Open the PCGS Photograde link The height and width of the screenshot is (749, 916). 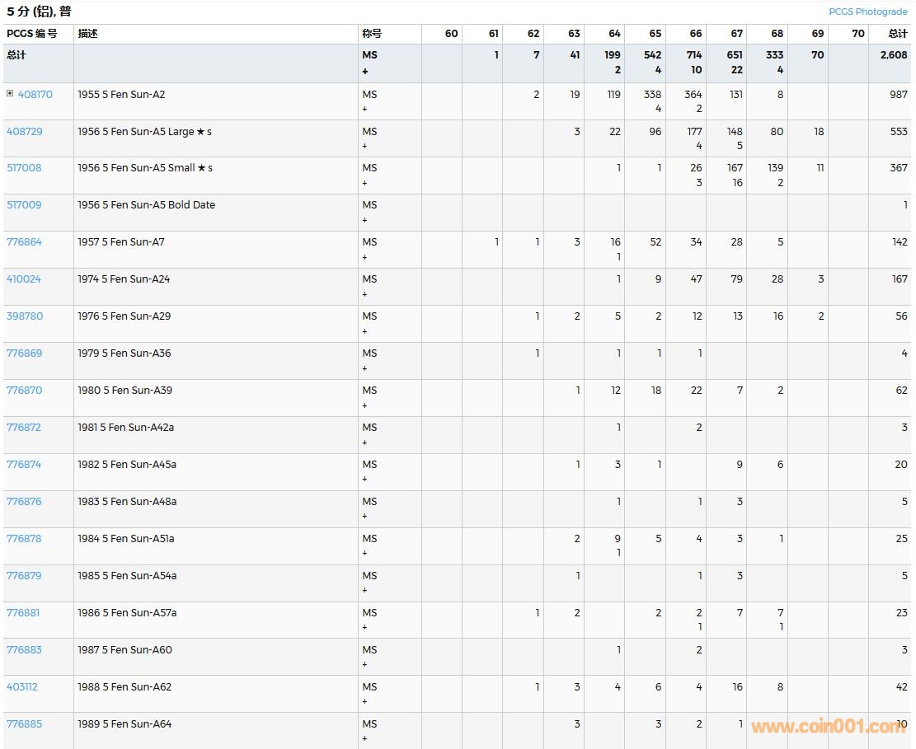[x=867, y=12]
